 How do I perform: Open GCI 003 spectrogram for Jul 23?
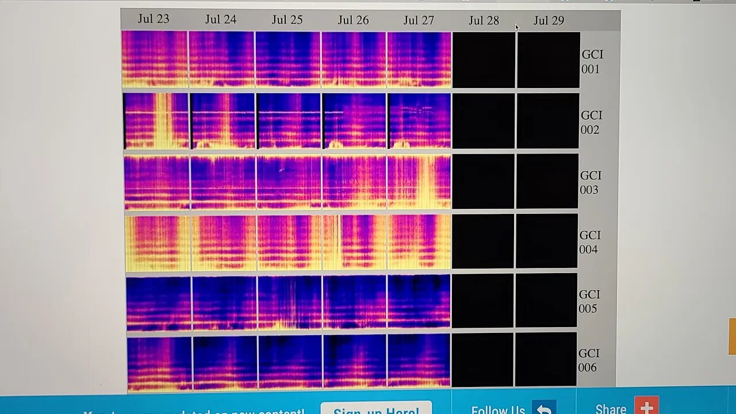click(x=157, y=182)
